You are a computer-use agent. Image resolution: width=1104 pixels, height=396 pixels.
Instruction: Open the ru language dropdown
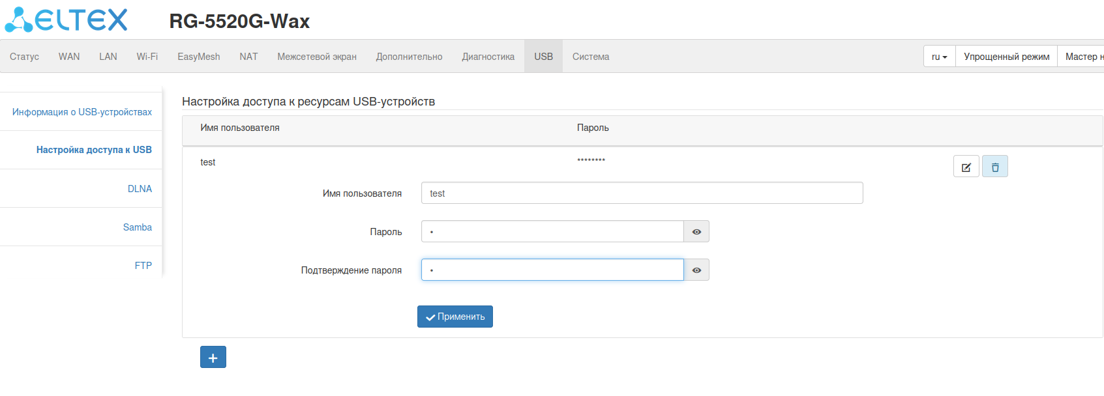click(939, 57)
